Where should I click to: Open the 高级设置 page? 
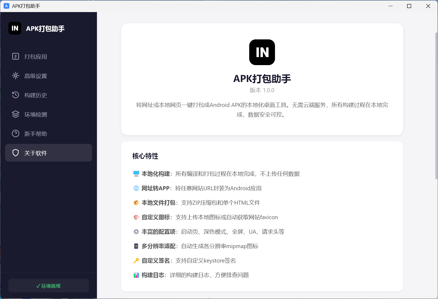(x=49, y=76)
